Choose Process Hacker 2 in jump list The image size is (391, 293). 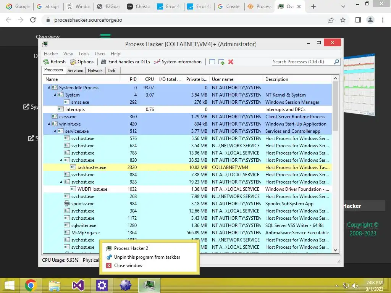click(150, 248)
